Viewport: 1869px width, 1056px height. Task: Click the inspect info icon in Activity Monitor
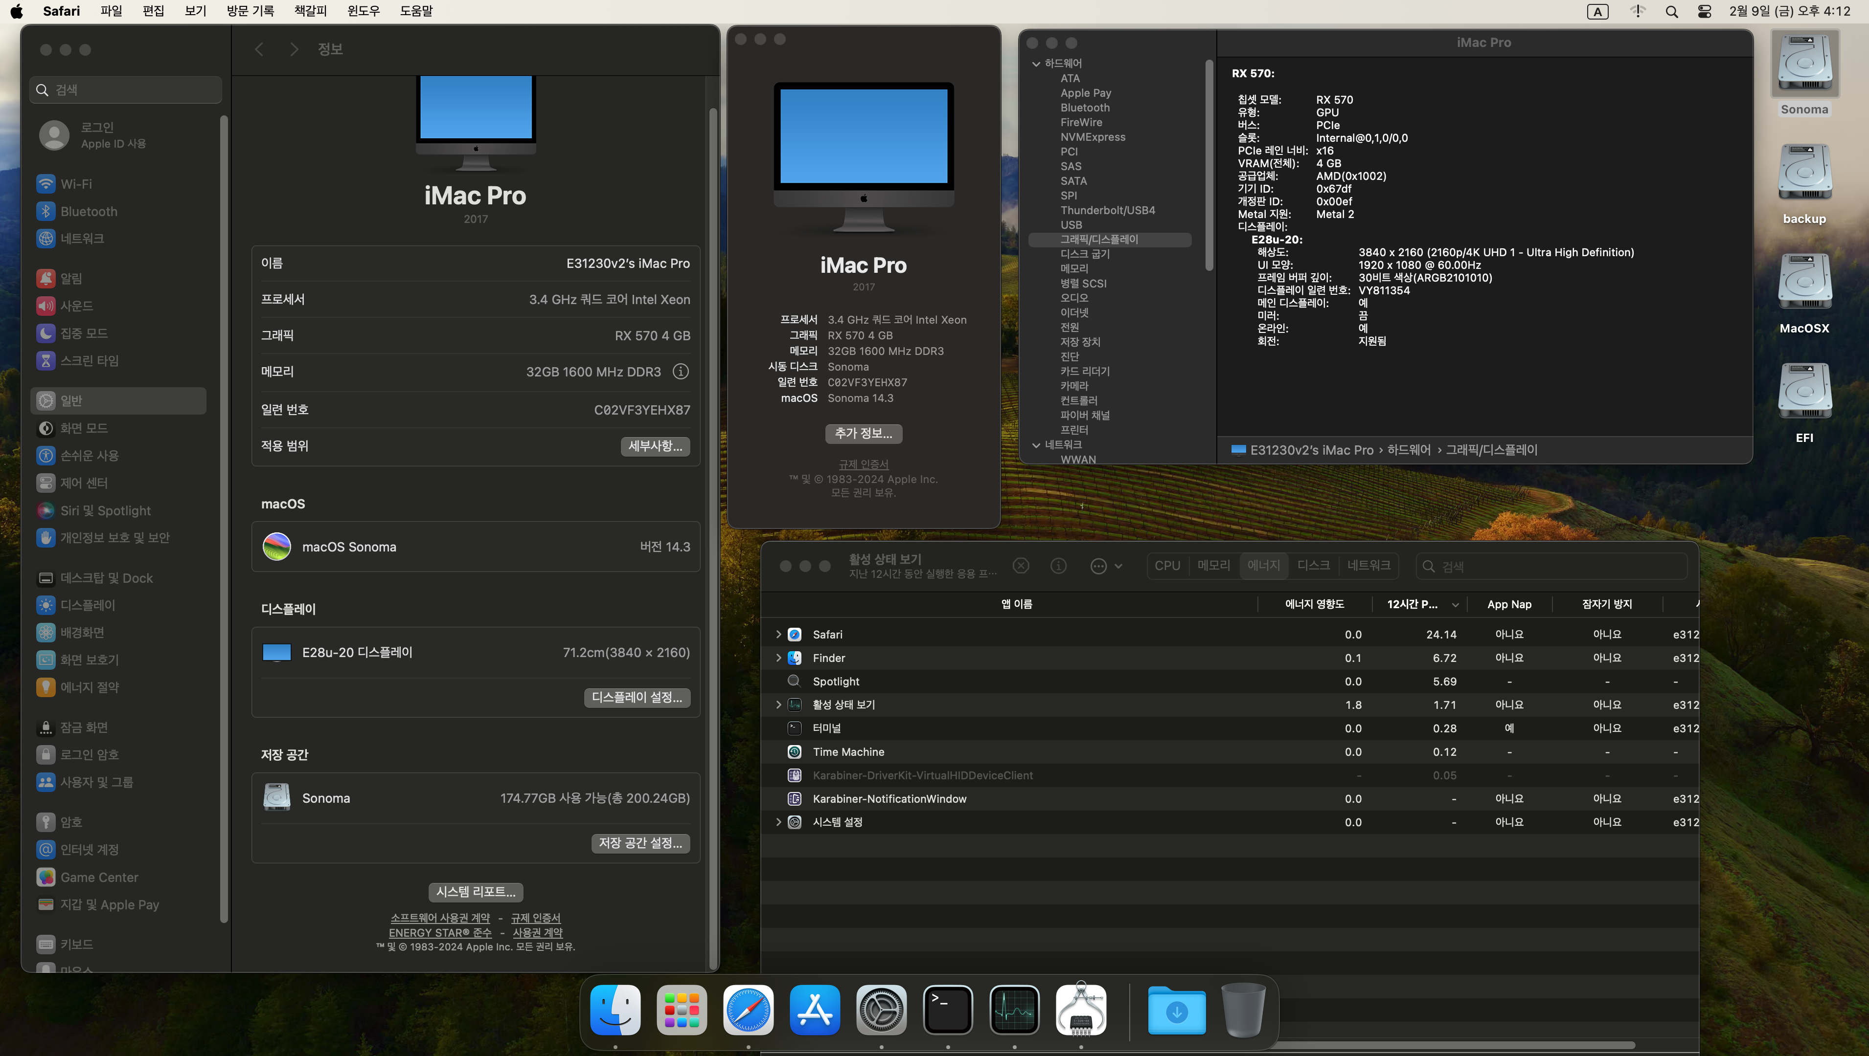click(1058, 566)
